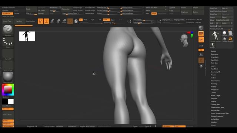The image size is (237, 133).
Task: Open the LightBox tab
Action: point(20,21)
